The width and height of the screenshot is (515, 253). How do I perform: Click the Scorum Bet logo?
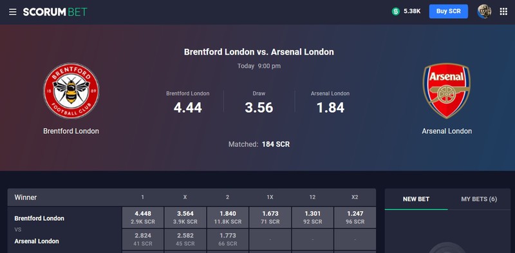tap(55, 12)
